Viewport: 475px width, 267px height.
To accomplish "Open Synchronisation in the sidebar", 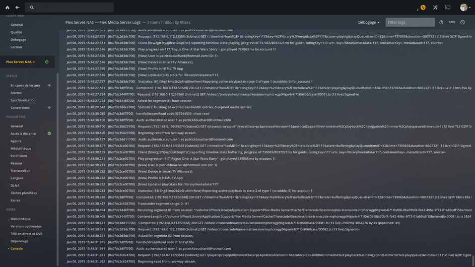I will (x=23, y=100).
